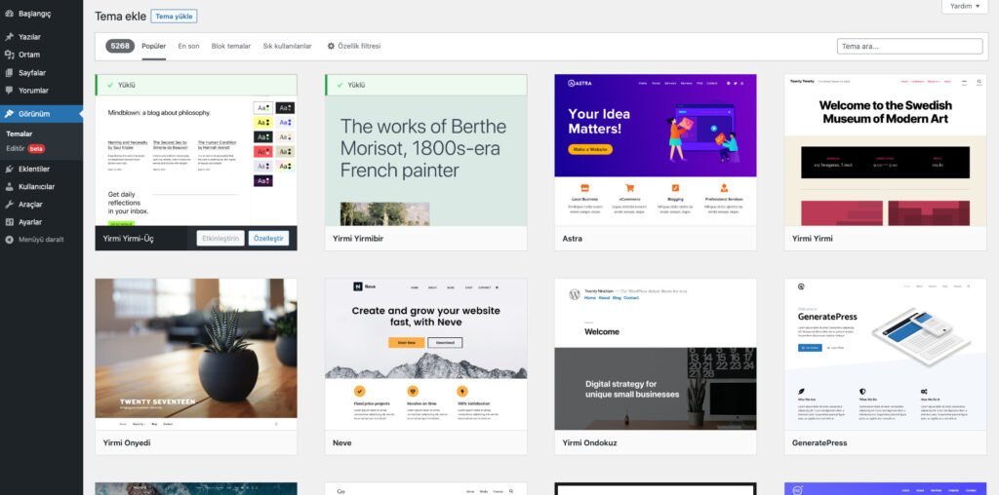Screen dimensions: 999x495
Task: Open the Yardım help dropdown
Action: [x=965, y=7]
